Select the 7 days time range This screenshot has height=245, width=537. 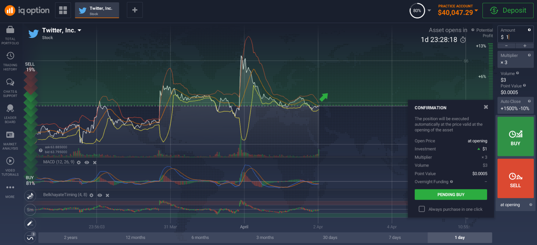(395, 238)
